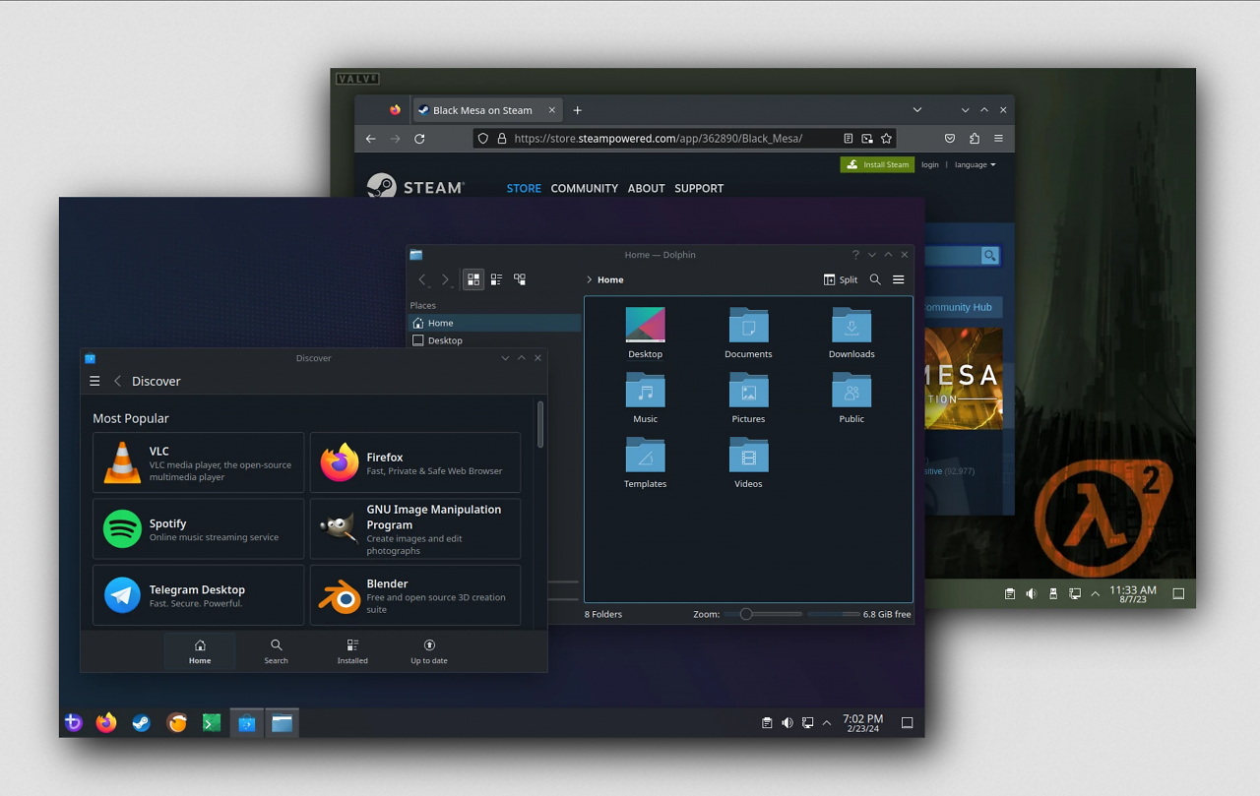This screenshot has height=796, width=1260.
Task: Select the Documents folder in Dolphin
Action: [x=748, y=334]
